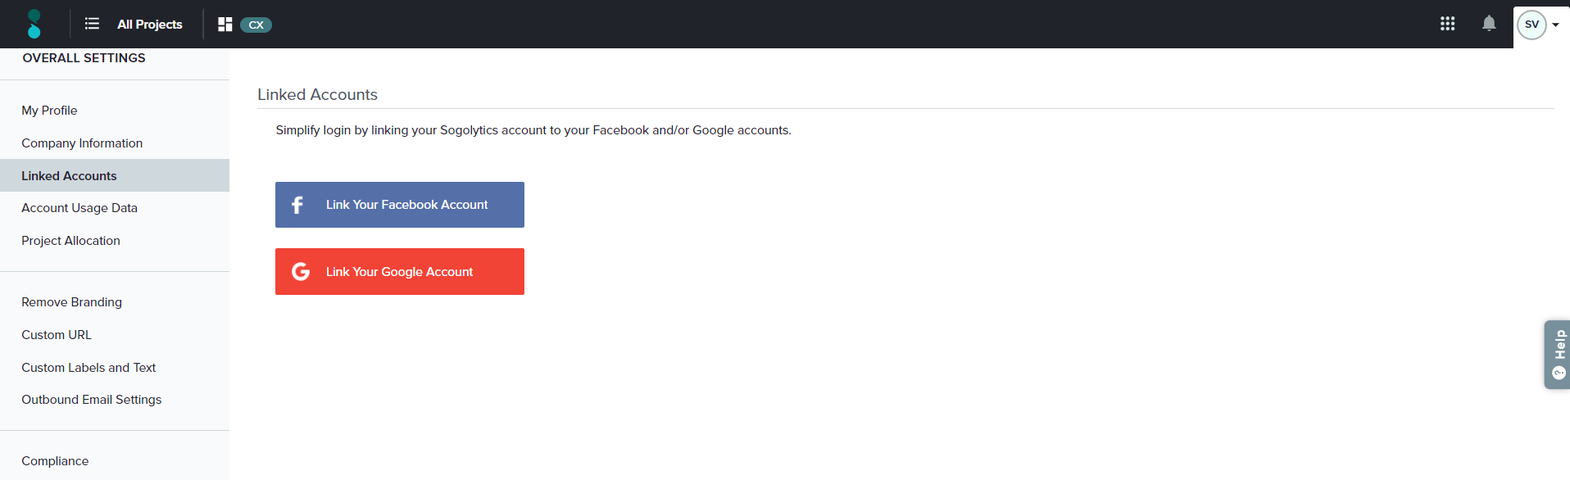Open the side Help tab
Screen dimensions: 1570x480
[x=1558, y=354]
